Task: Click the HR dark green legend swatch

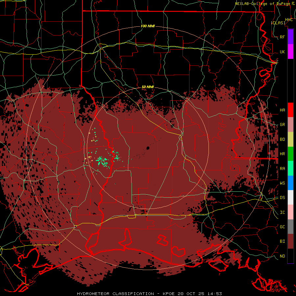Action: (x=290, y=154)
